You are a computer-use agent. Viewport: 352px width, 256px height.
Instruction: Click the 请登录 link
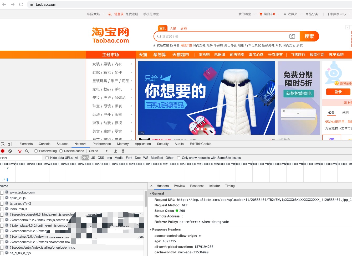pos(119,14)
